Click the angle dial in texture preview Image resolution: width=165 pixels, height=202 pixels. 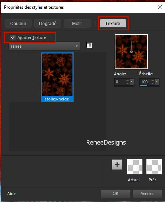[131, 52]
